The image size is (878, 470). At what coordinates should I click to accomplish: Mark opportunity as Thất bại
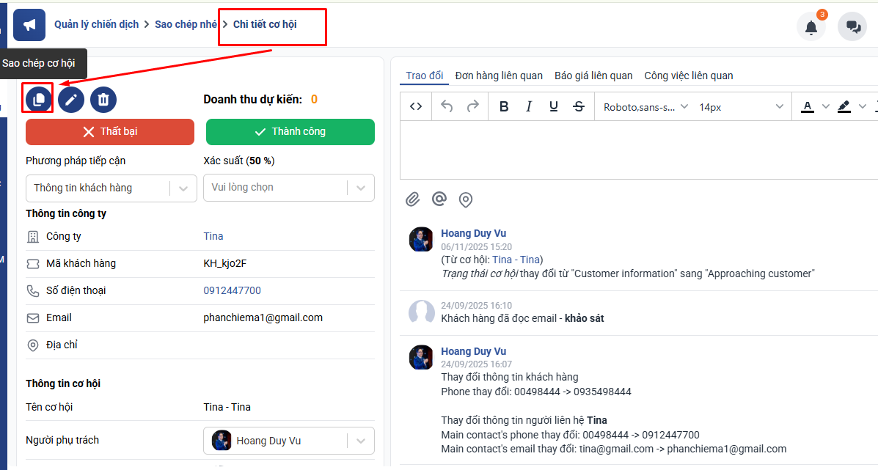(110, 132)
